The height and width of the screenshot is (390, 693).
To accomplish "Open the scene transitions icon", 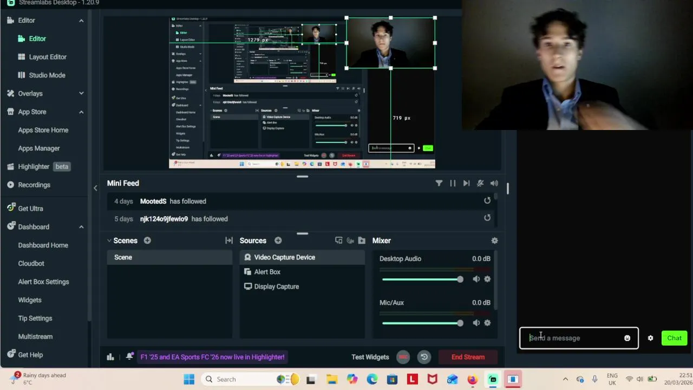I will point(229,240).
